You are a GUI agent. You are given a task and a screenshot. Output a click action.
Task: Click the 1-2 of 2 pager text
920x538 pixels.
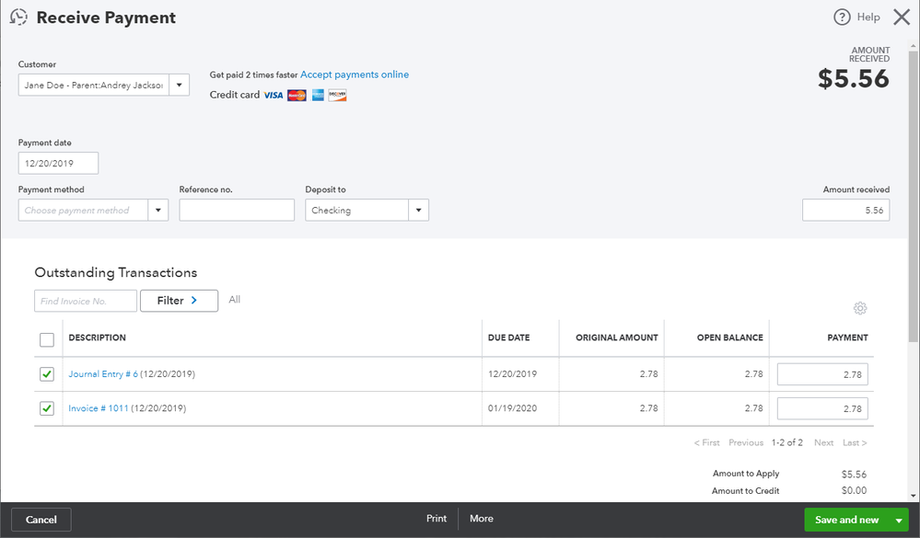[x=786, y=442]
